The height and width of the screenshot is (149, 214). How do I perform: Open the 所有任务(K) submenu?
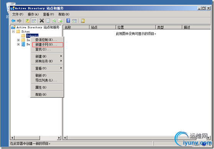pos(47,61)
